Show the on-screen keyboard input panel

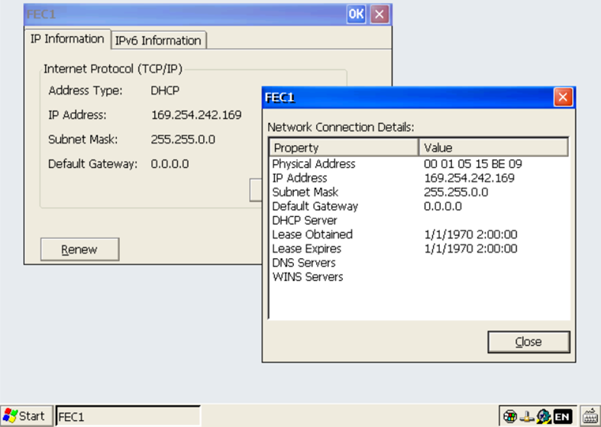590,416
